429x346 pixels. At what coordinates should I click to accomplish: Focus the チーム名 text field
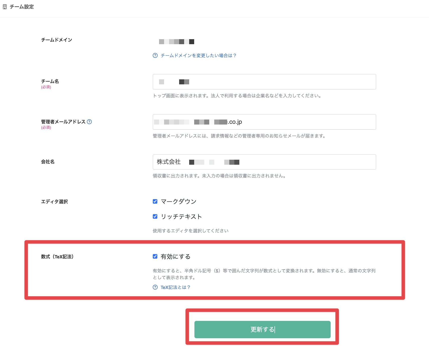[264, 82]
